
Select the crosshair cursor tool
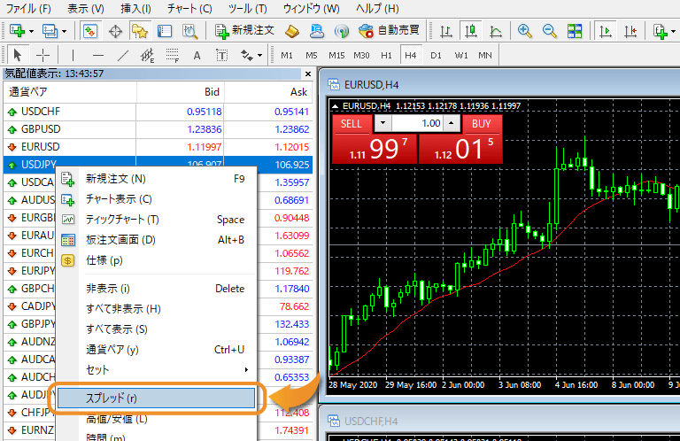pos(42,55)
